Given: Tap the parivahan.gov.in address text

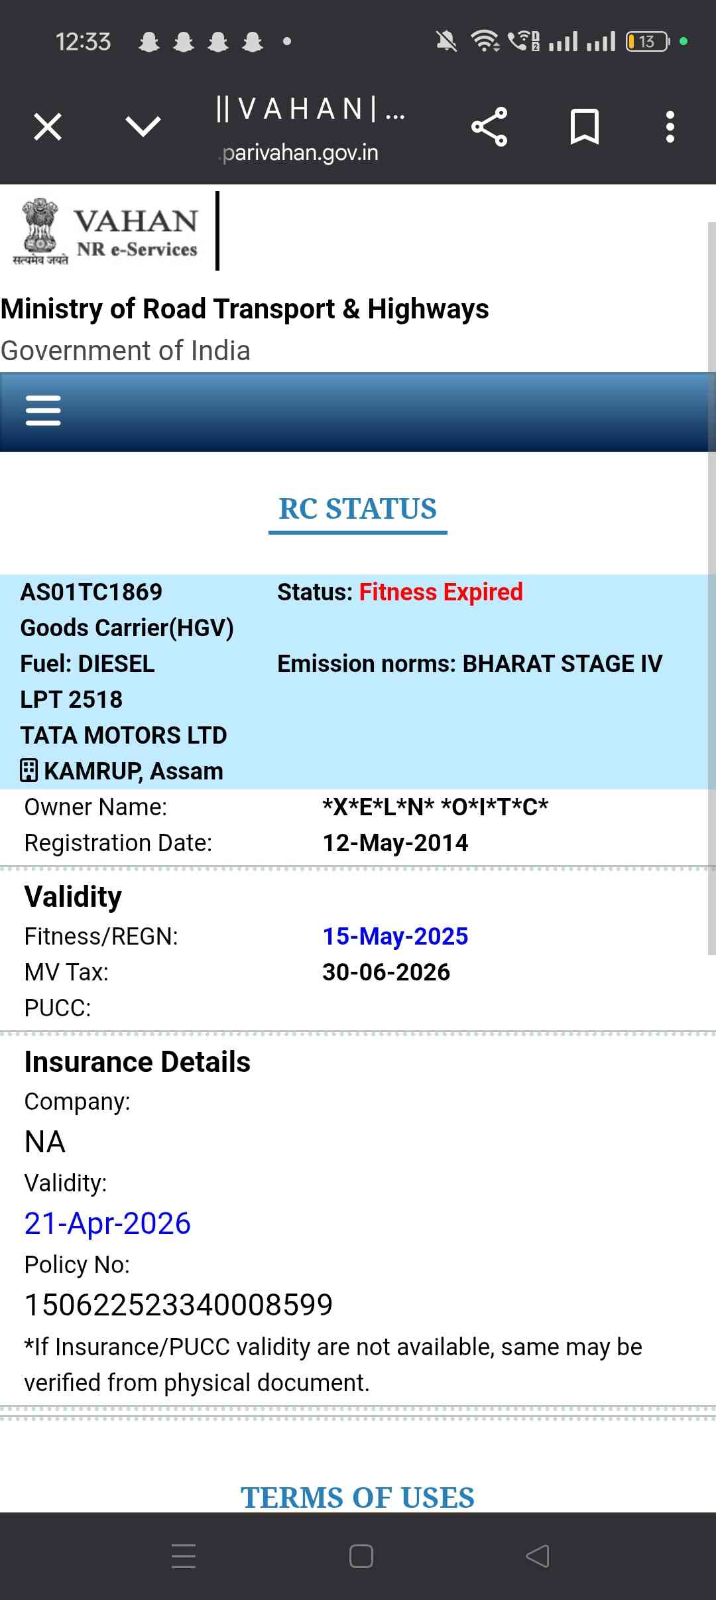Looking at the screenshot, I should 300,153.
